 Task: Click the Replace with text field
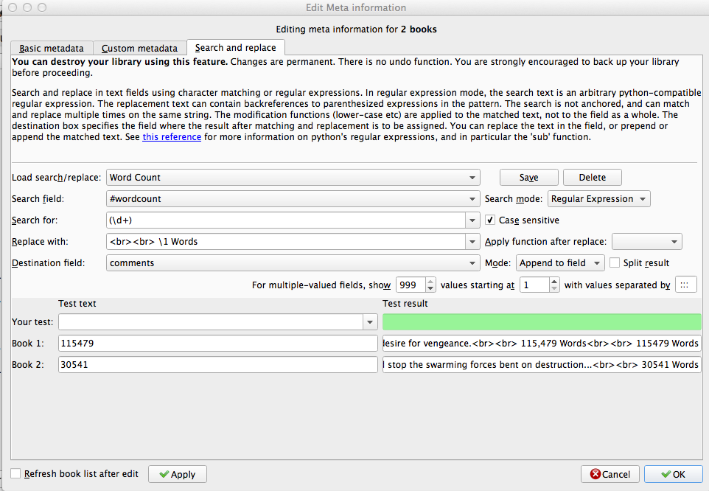(x=286, y=242)
